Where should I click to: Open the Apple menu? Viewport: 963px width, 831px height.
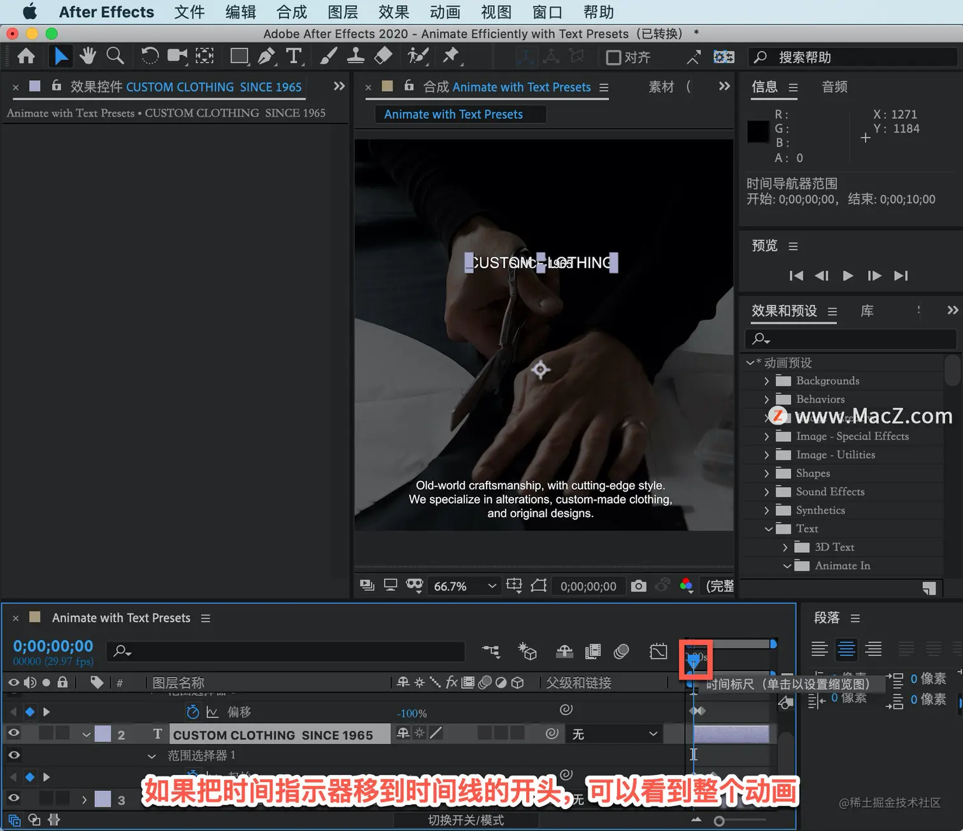(x=29, y=11)
